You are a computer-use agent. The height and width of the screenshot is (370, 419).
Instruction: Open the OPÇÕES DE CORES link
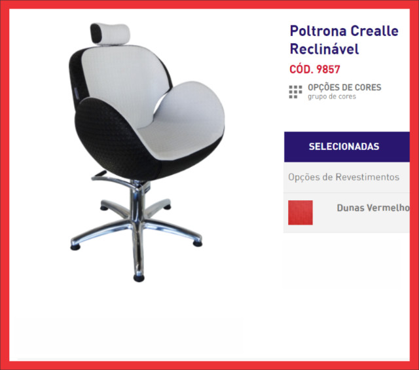[x=344, y=87]
